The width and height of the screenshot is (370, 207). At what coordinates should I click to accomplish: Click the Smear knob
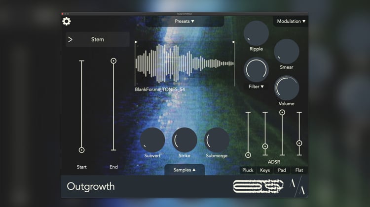tap(287, 52)
